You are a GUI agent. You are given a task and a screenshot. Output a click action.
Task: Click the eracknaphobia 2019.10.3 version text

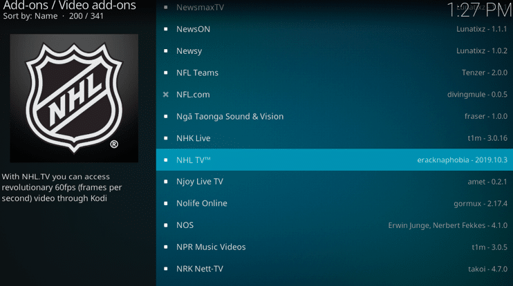(462, 160)
